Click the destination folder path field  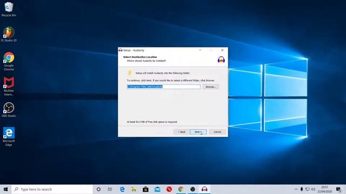(x=163, y=87)
